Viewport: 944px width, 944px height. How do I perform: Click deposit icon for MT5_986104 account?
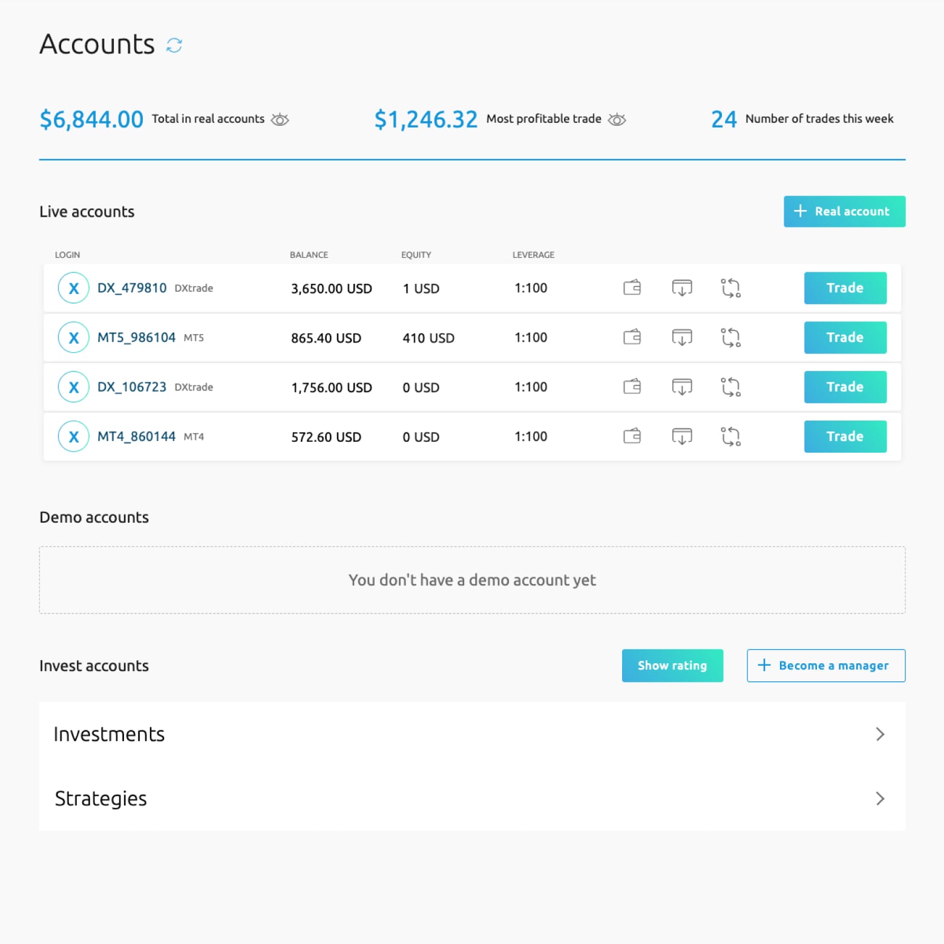(x=681, y=337)
